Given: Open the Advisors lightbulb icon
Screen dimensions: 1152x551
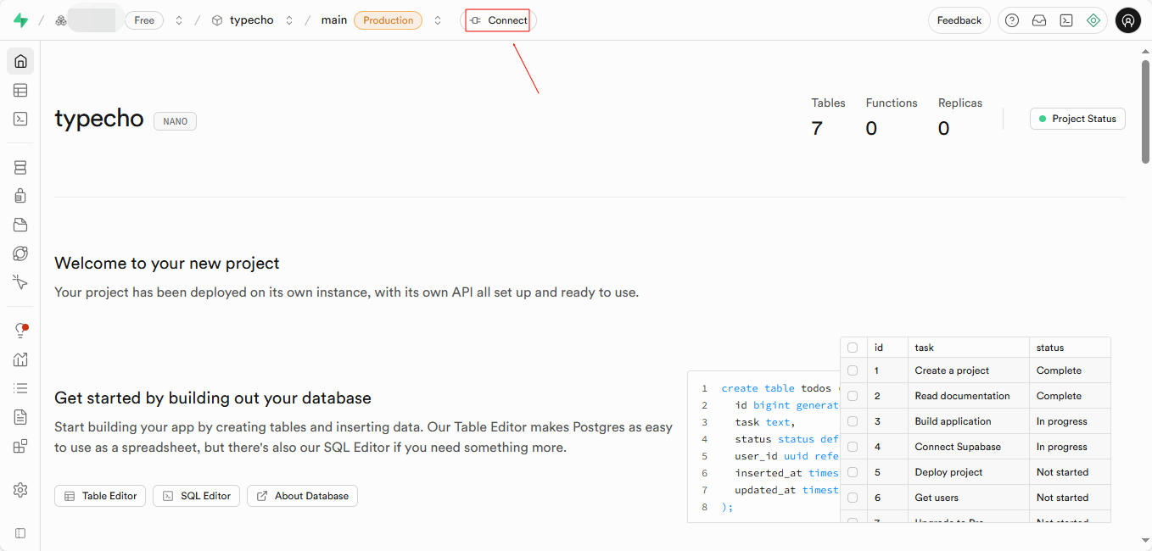Looking at the screenshot, I should click(x=20, y=331).
